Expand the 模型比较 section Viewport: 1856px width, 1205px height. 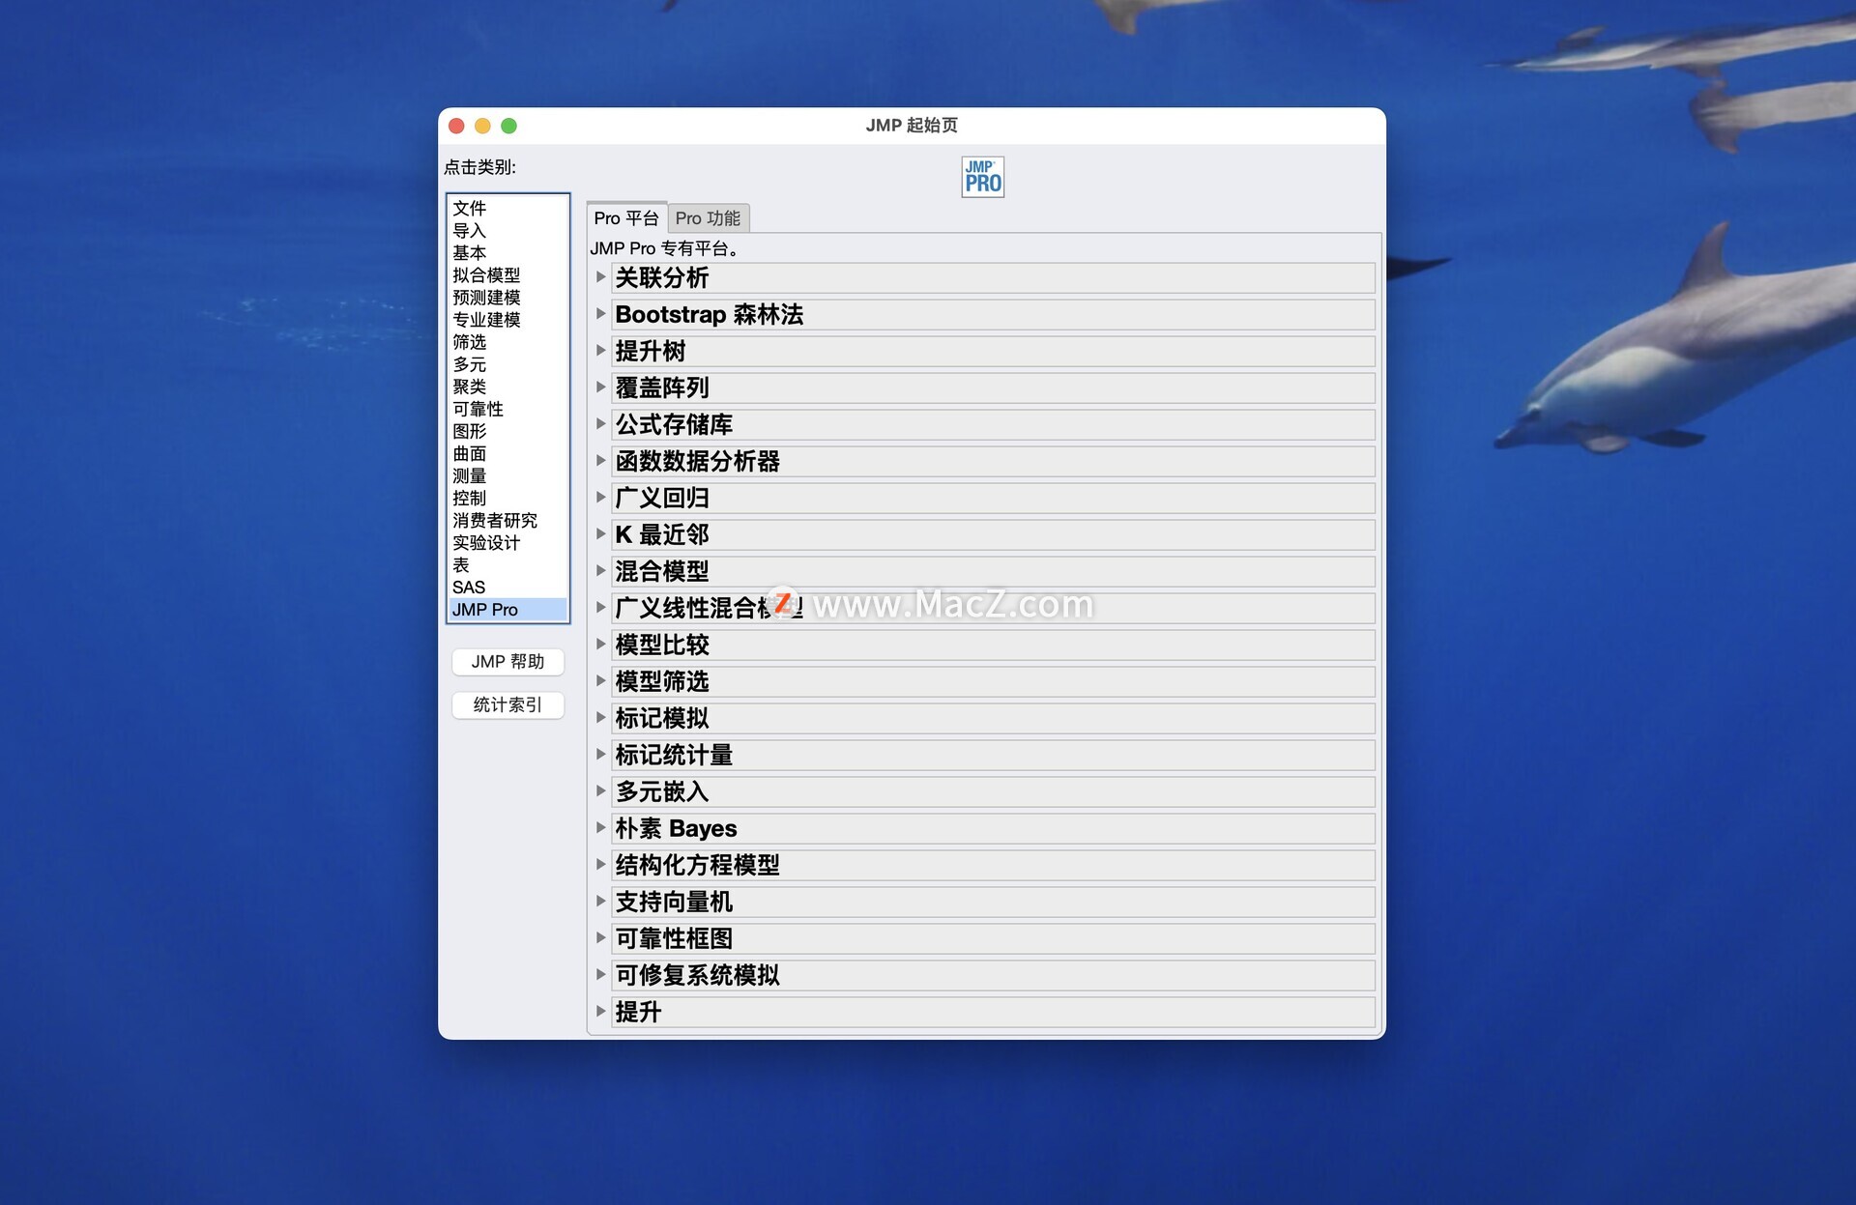(600, 645)
